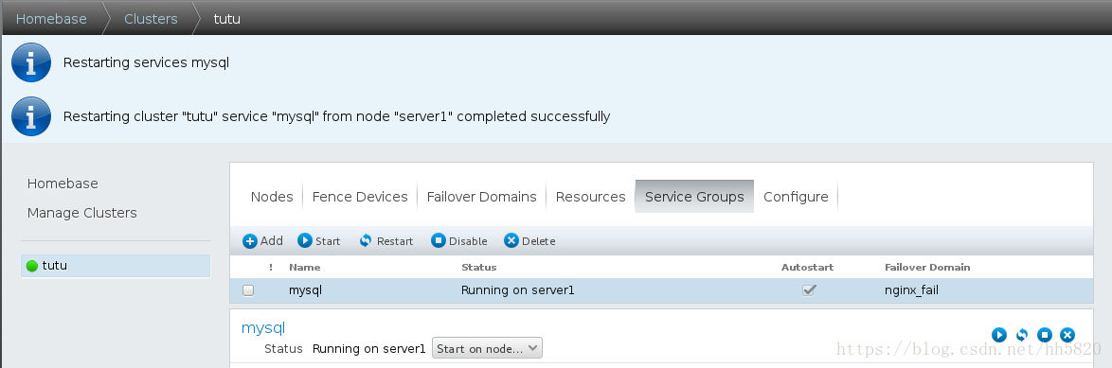The image size is (1112, 368).
Task: Click the Start play icon in toolbar
Action: (x=305, y=240)
